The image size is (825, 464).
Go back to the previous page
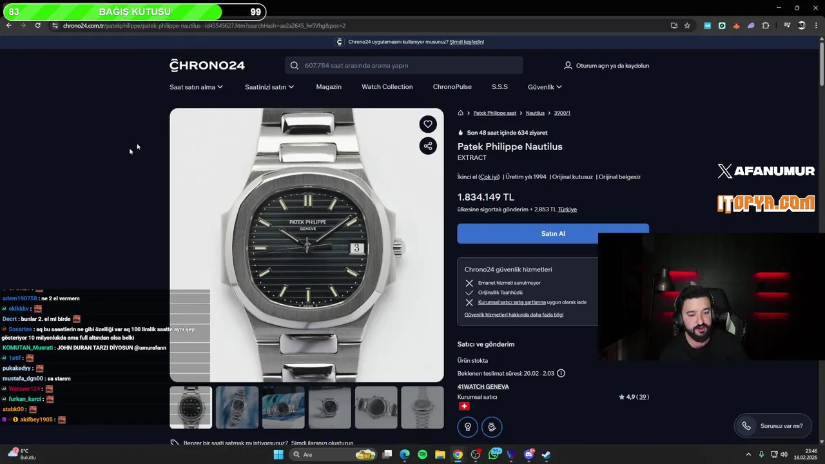(x=8, y=25)
